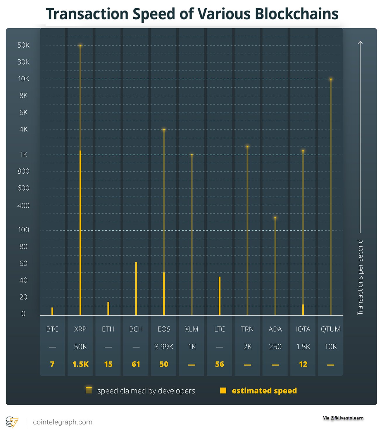The width and height of the screenshot is (383, 430).
Task: Click the 8K y-axis label
Action: pos(23,96)
